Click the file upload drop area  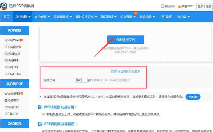125,44
